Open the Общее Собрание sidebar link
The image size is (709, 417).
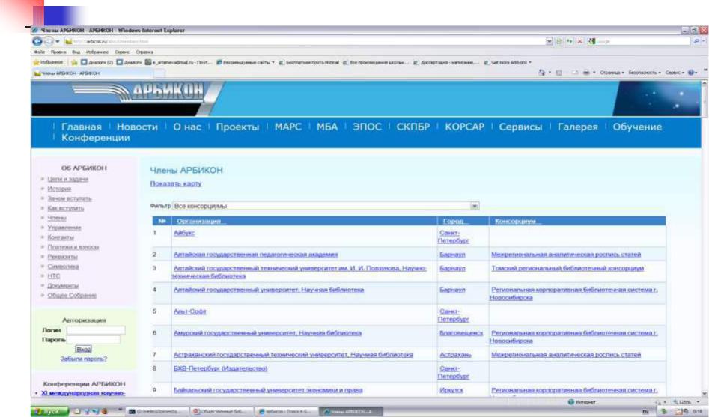point(72,295)
